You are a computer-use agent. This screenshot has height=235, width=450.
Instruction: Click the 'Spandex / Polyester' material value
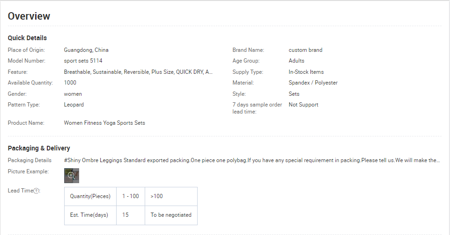point(313,83)
